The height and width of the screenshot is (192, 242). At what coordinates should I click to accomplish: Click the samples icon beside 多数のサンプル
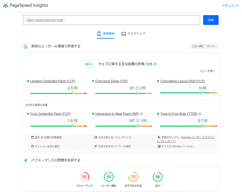click(159, 137)
